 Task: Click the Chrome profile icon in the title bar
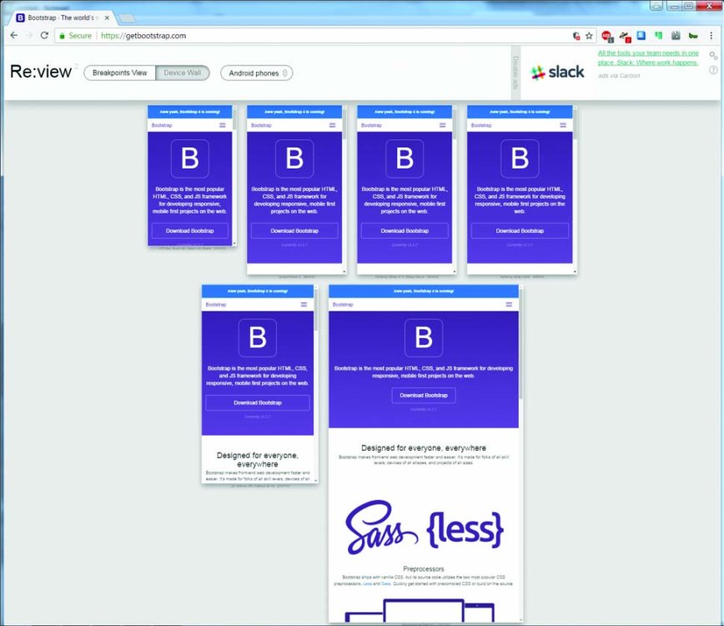pyautogui.click(x=656, y=6)
